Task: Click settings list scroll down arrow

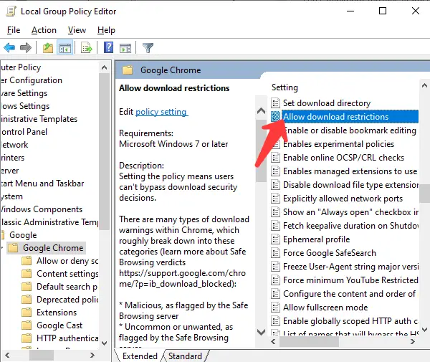Action: pyautogui.click(x=424, y=329)
